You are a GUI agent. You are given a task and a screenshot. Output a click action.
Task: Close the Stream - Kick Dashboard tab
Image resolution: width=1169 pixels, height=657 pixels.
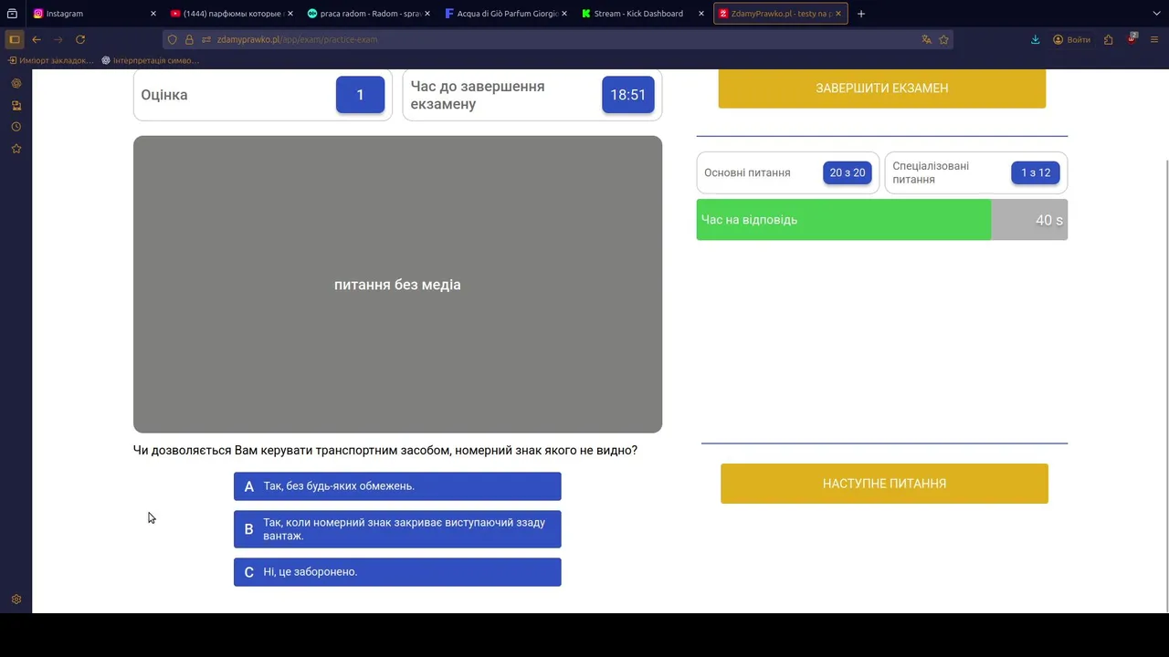[700, 14]
